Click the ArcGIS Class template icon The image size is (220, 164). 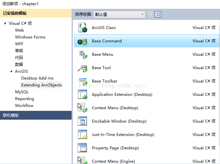83,27
